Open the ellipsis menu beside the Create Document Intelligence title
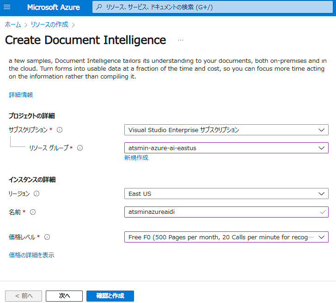 click(181, 40)
